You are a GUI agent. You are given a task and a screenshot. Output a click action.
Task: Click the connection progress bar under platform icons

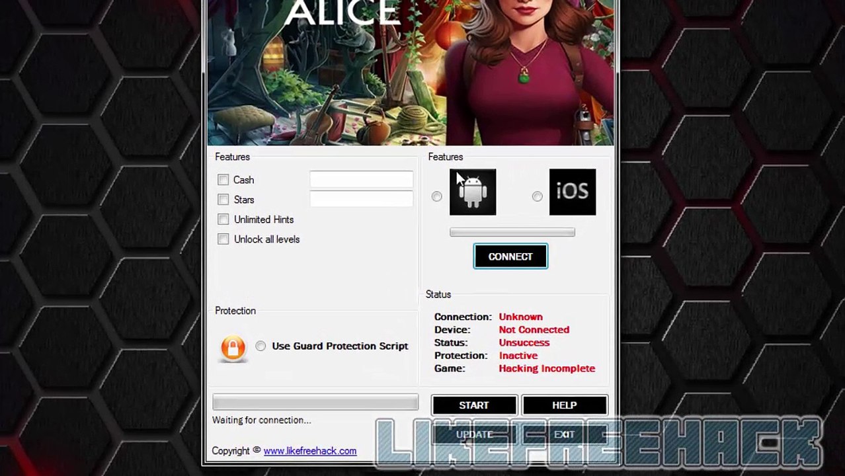pyautogui.click(x=512, y=232)
